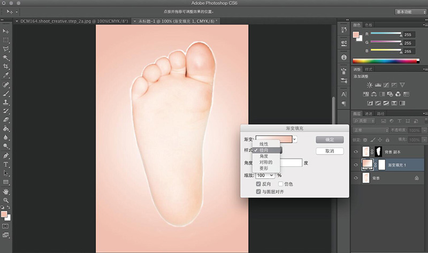428x253 pixels.
Task: Select the Lasso tool
Action: click(x=6, y=49)
